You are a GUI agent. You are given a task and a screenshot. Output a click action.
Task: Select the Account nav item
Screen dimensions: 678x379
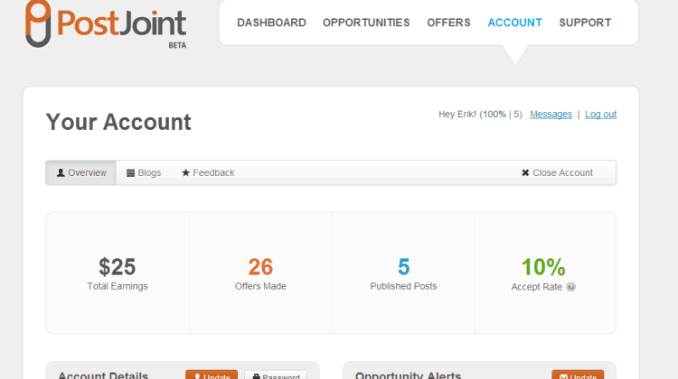pos(515,23)
